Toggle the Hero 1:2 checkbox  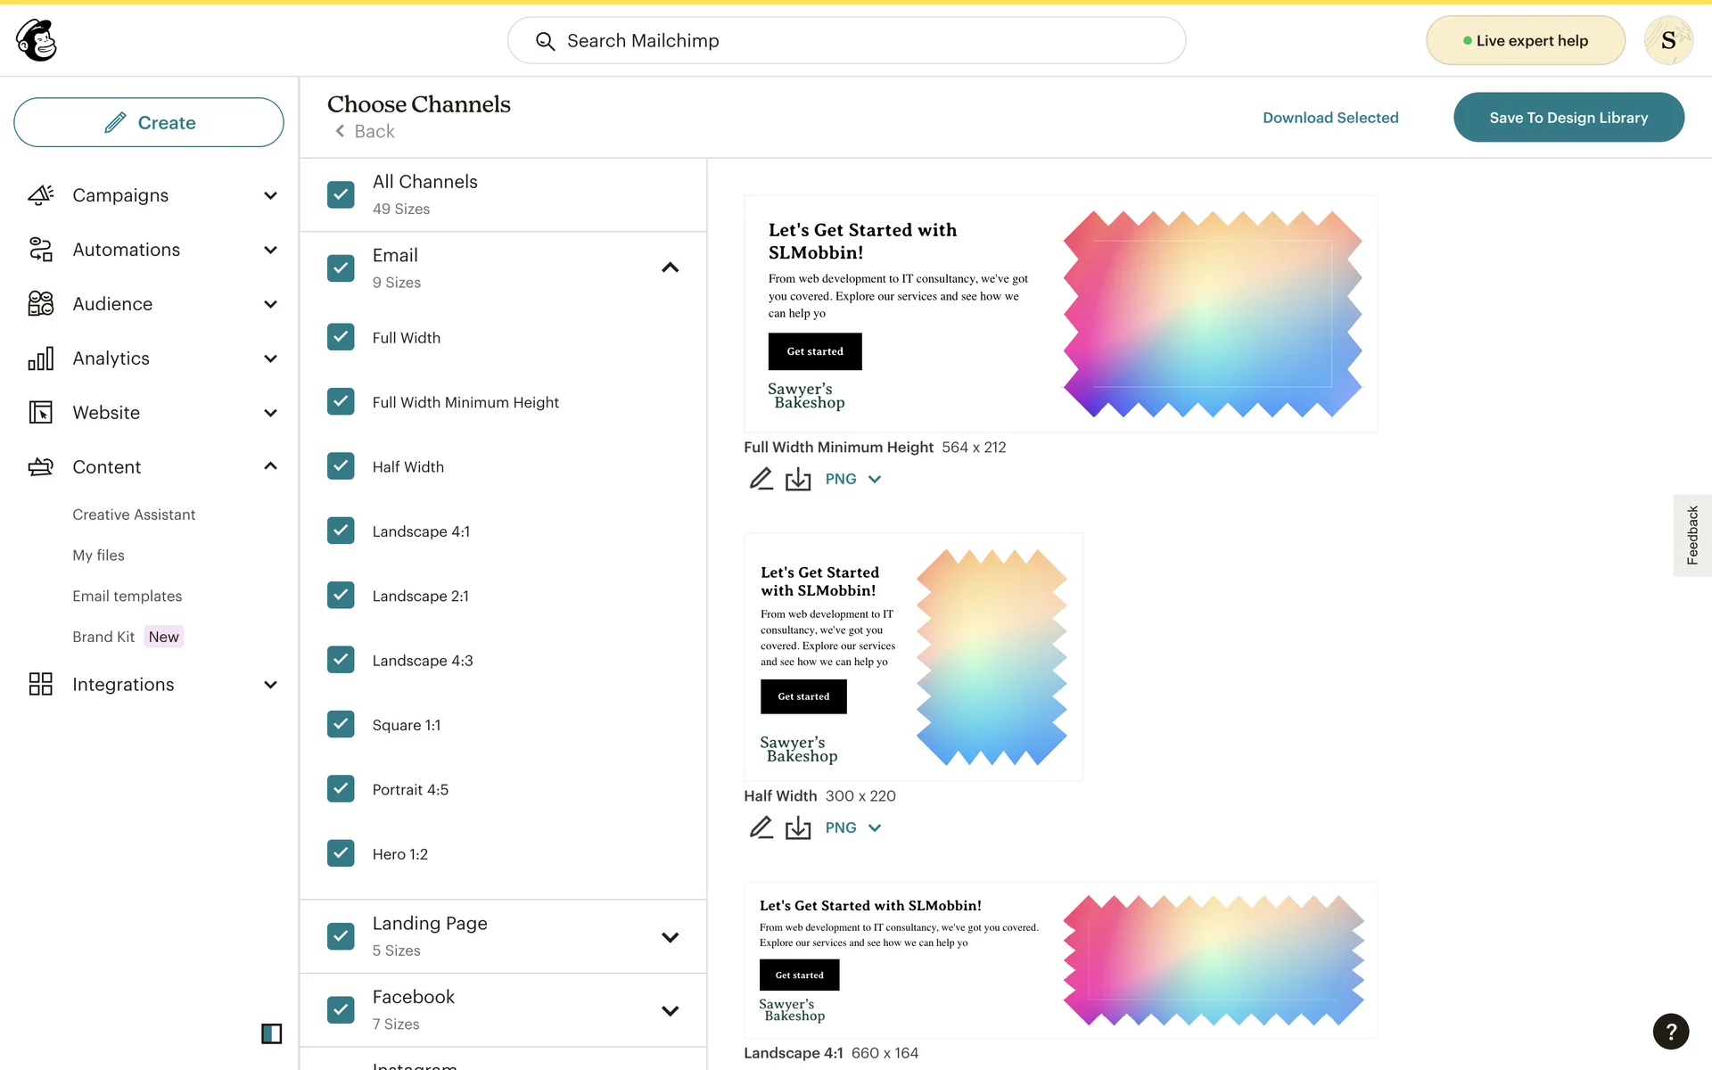341,853
